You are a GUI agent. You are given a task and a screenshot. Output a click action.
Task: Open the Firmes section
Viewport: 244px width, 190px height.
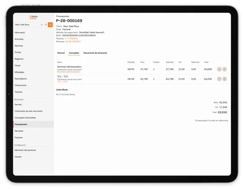point(18,52)
